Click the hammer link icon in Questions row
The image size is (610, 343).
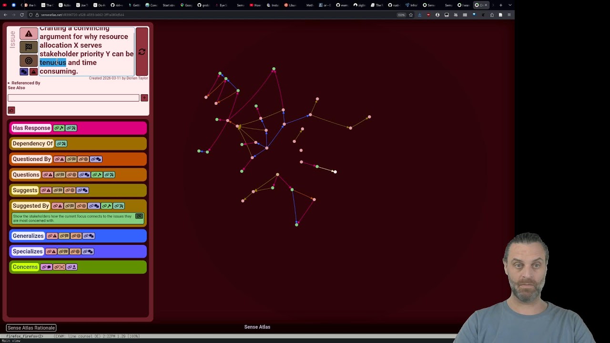(97, 175)
